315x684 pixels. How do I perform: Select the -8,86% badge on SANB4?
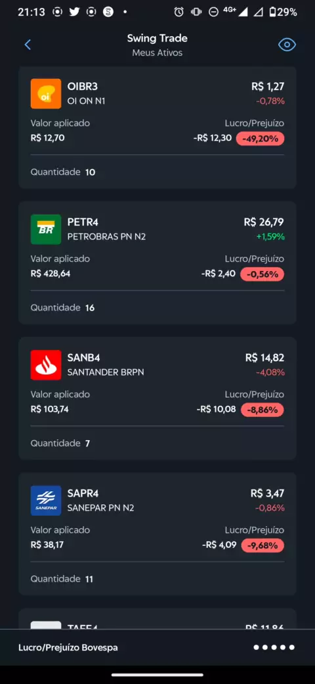(262, 410)
